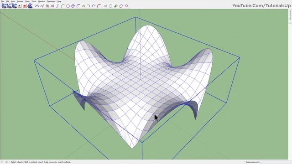The image size is (292, 164).
Task: Click the blue number 2 toolbar icon
Action: pos(30,6)
